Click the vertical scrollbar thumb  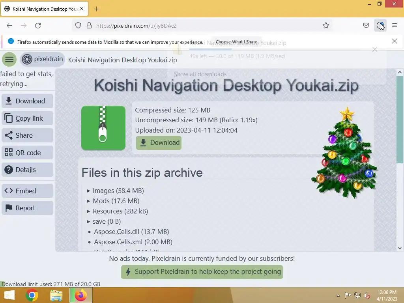click(400, 120)
